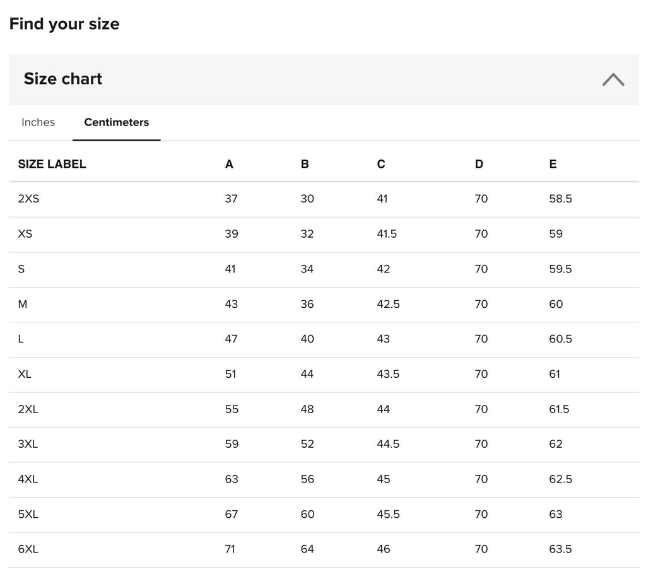Viewport: 646px width, 574px height.
Task: Select the 2XS size row label
Action: 28,199
